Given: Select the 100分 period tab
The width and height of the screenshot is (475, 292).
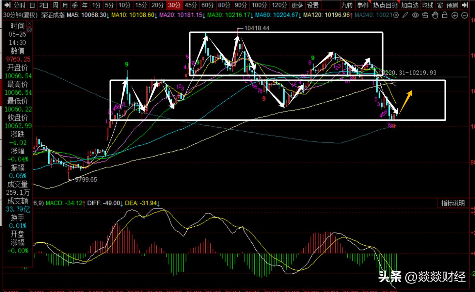Looking at the screenshot, I should click(x=260, y=5).
